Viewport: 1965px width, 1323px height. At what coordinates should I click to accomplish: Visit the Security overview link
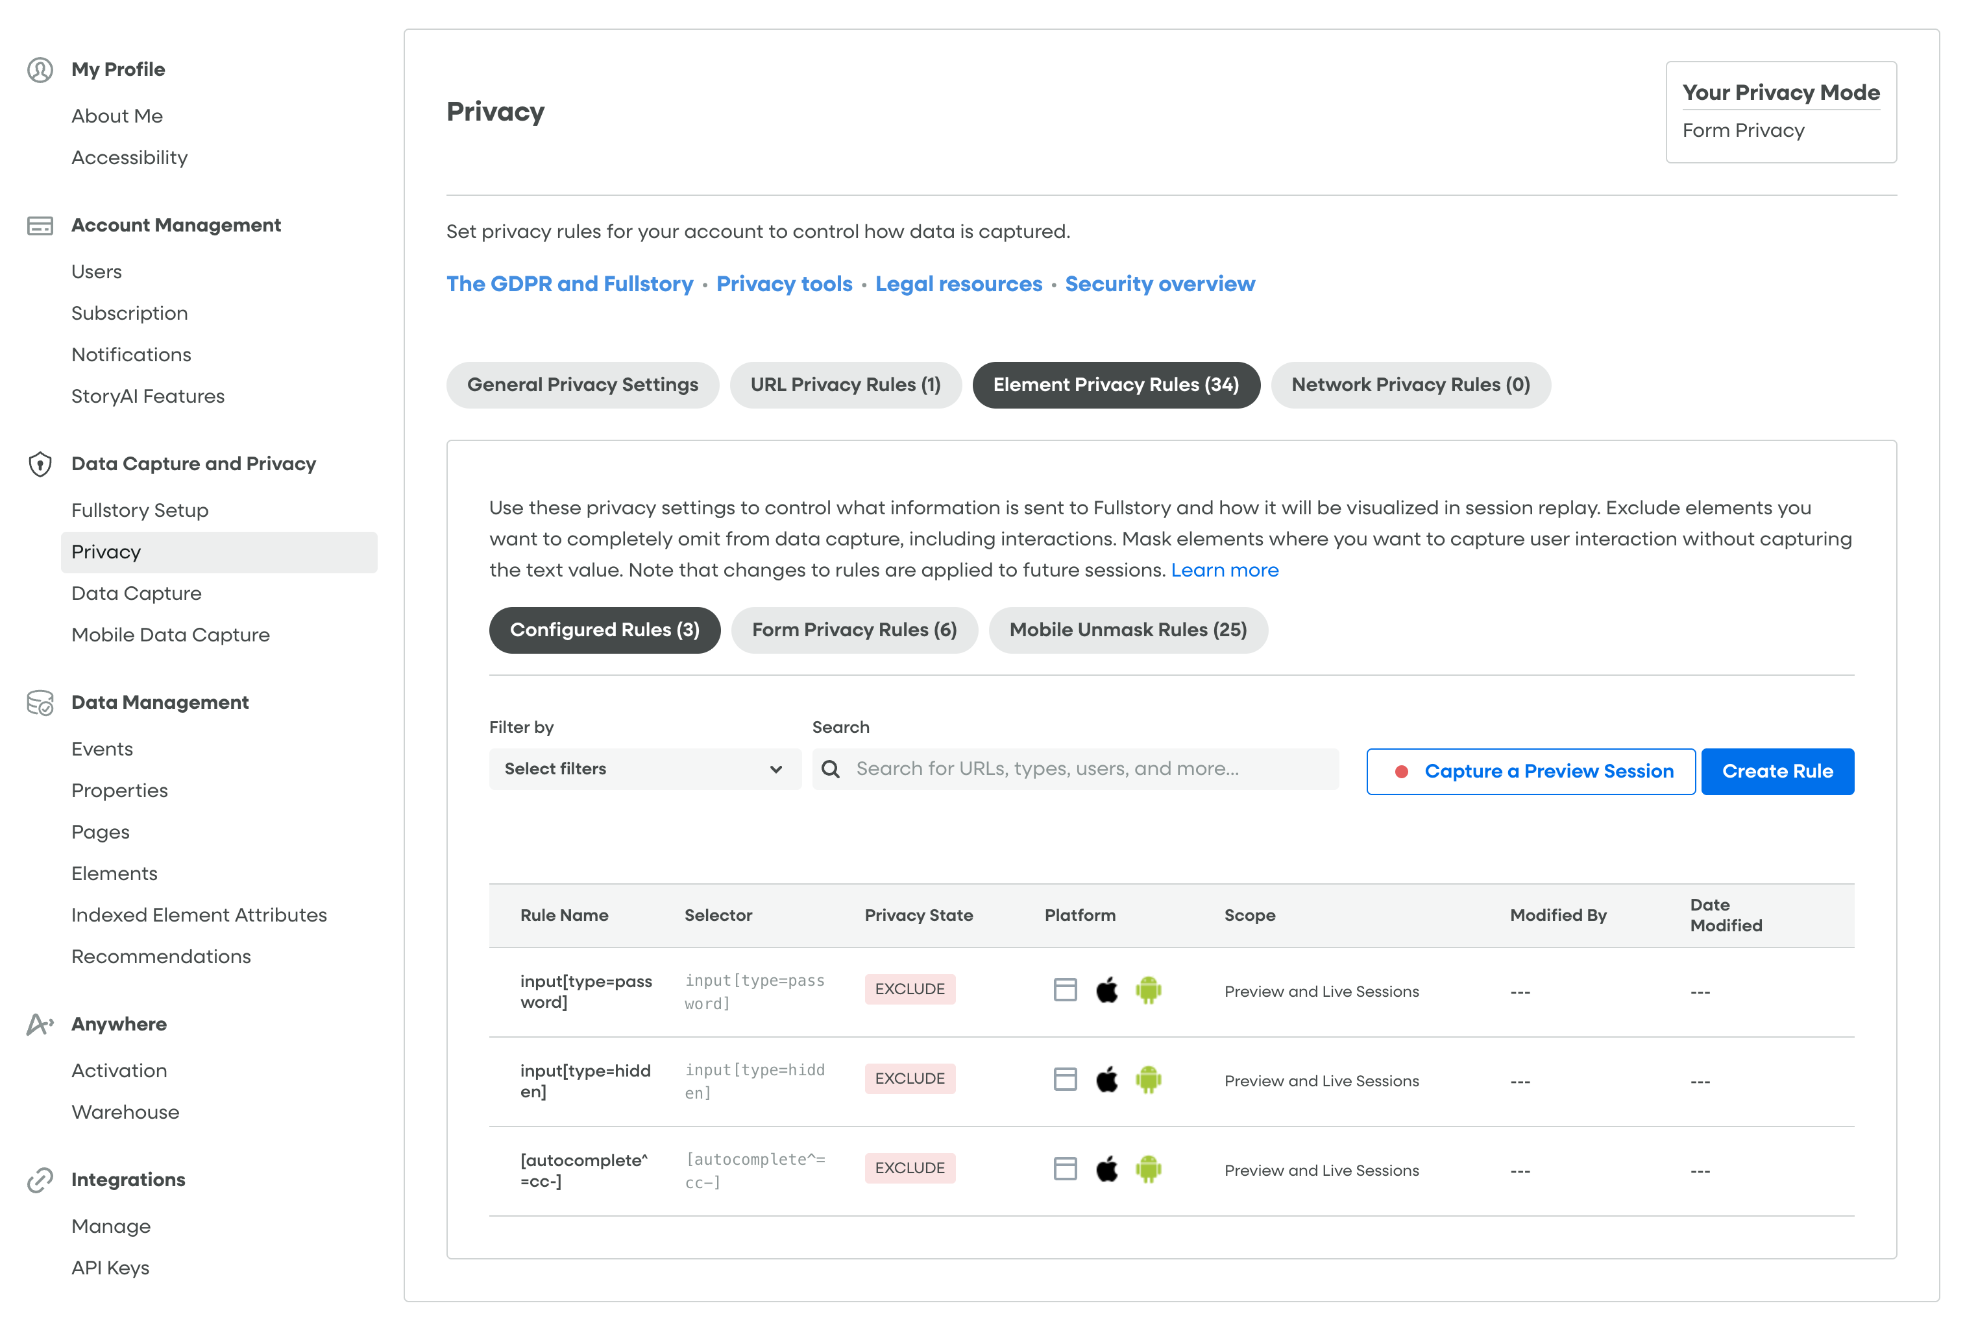click(x=1160, y=283)
